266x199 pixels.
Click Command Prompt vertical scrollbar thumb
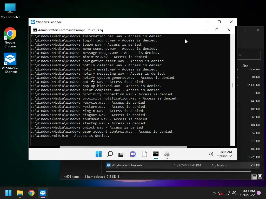(232, 85)
